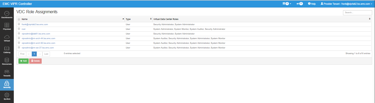Open vipradmin@rm-arch-44.lss.emc.com link

[38, 38]
